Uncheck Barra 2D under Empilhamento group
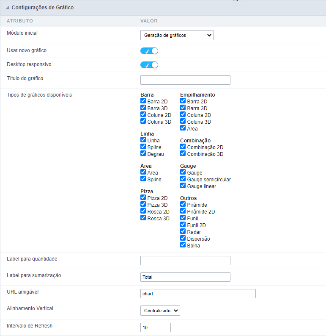Viewport: 326px width, 336px height. [x=183, y=101]
